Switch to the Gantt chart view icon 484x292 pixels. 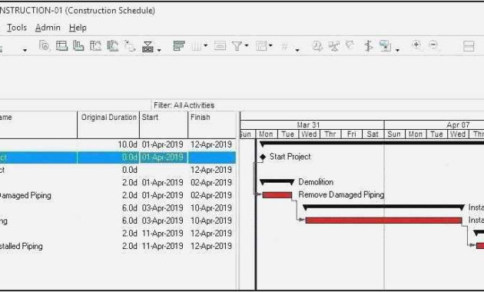point(78,46)
